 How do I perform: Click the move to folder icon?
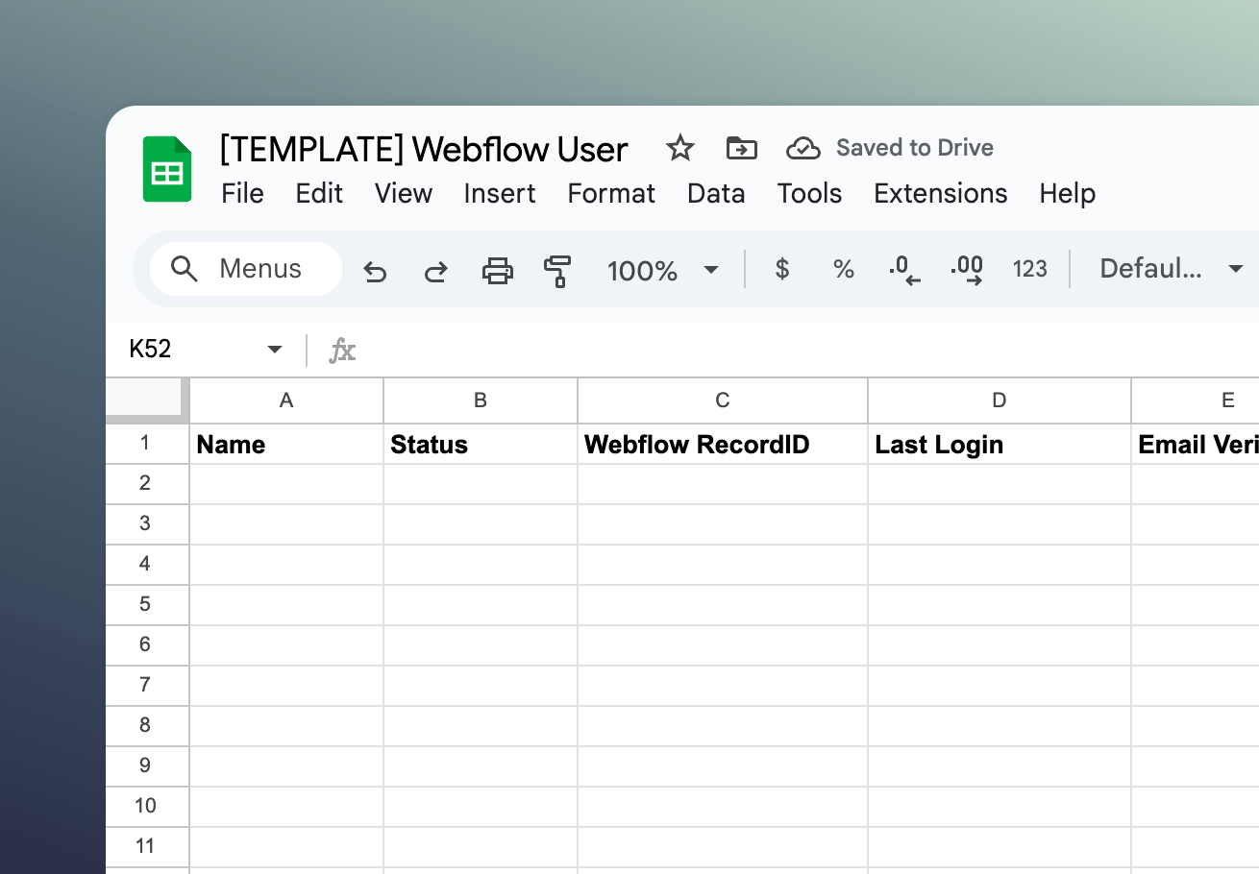742,148
